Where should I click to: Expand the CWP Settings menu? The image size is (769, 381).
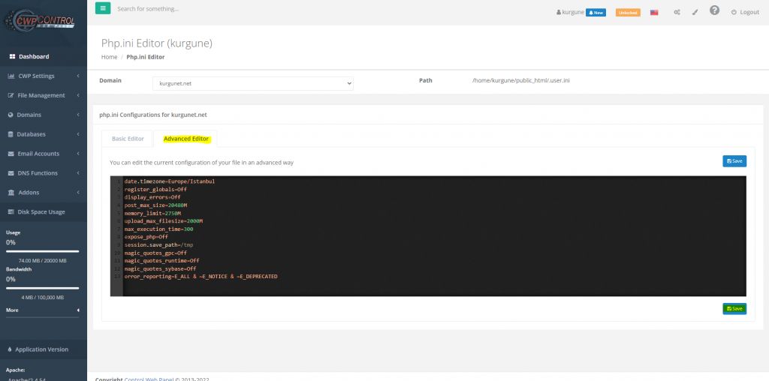click(43, 76)
